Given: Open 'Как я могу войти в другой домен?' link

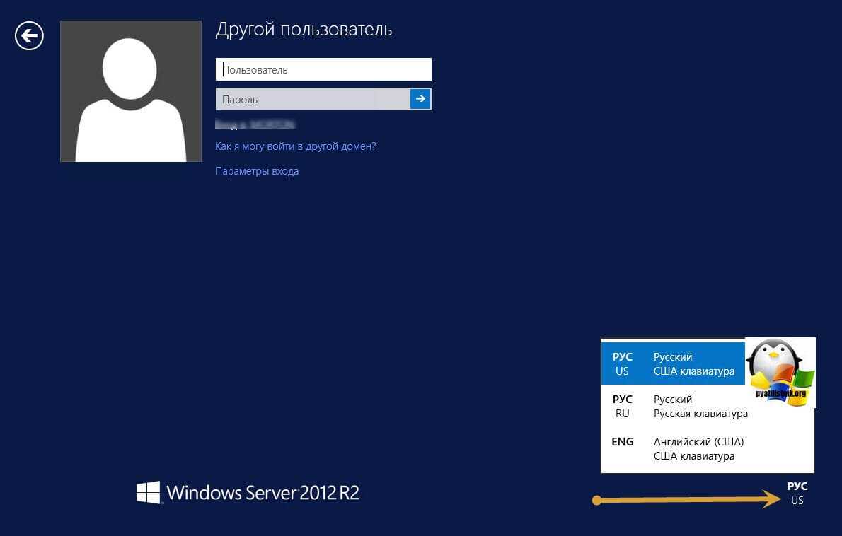Looking at the screenshot, I should coord(296,146).
